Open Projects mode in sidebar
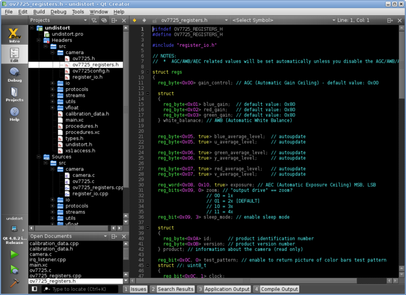Screen dimensions: 406x295 (14, 94)
